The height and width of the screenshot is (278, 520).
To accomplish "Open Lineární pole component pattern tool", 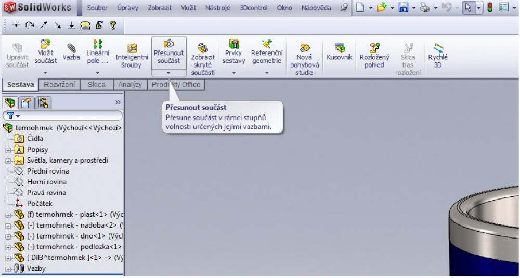I will click(98, 52).
